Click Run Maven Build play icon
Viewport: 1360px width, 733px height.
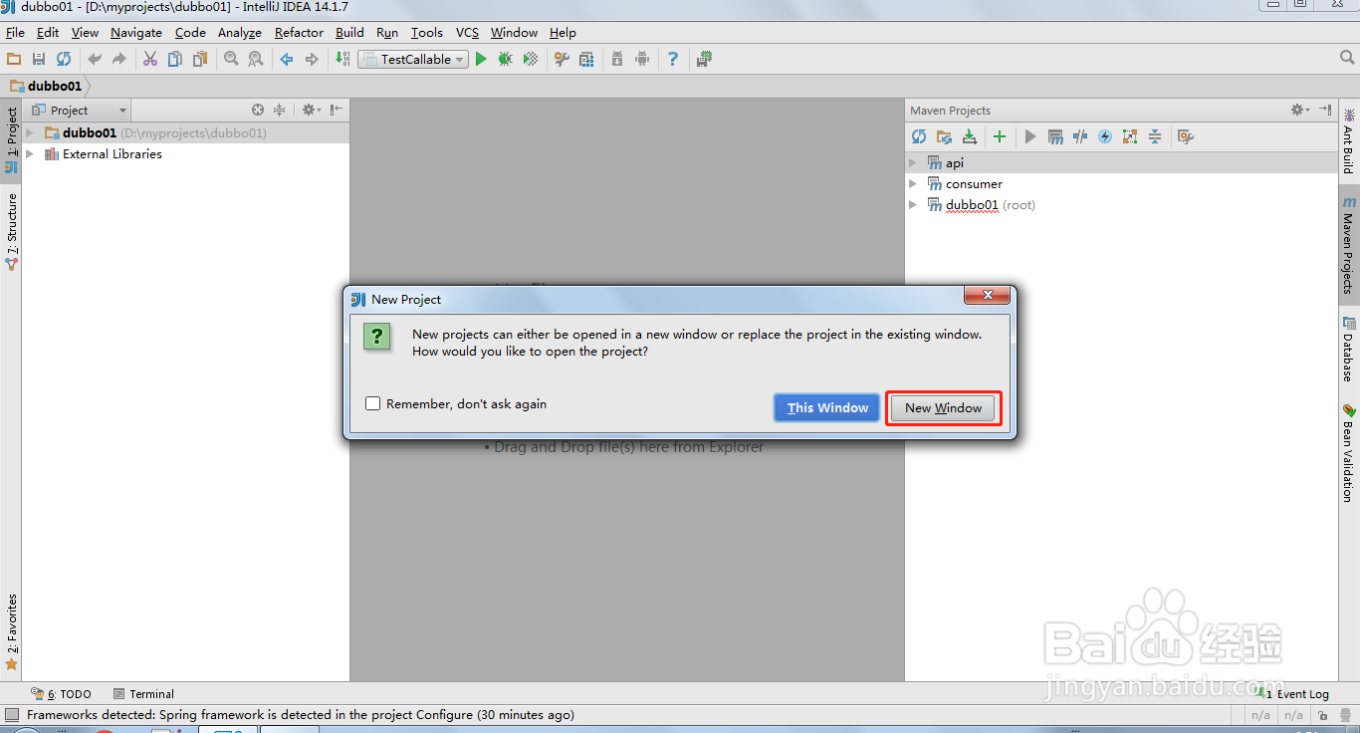point(1030,136)
